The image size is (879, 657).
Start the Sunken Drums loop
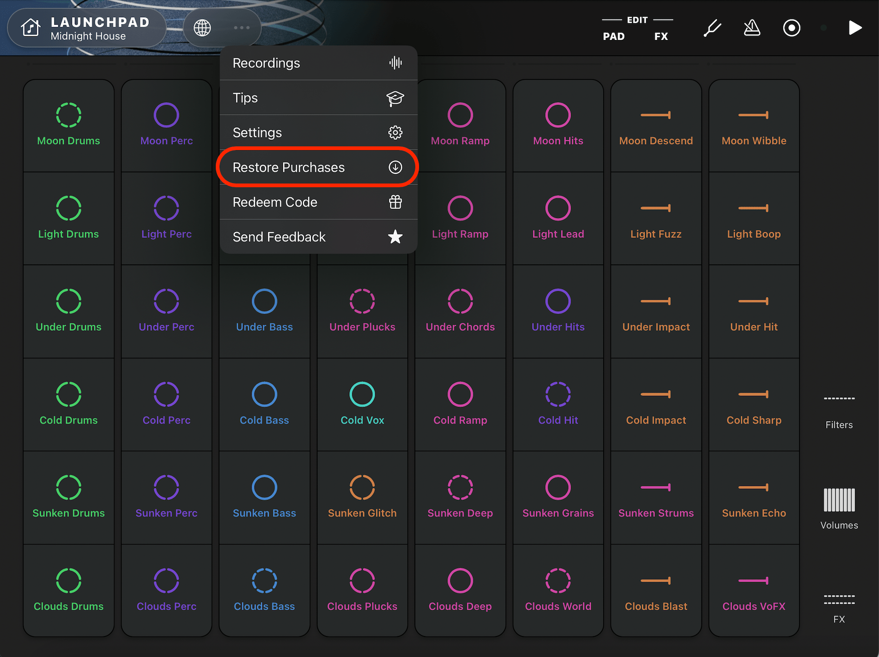[69, 498]
